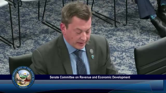Screen dimensions: 166x93
Task: Click the Great Seal of Nevada logo
Action: [x=23, y=78]
